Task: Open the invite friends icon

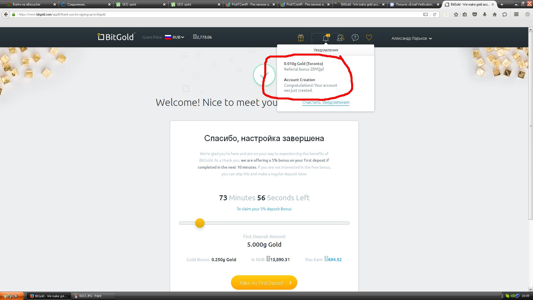Action: 340,38
